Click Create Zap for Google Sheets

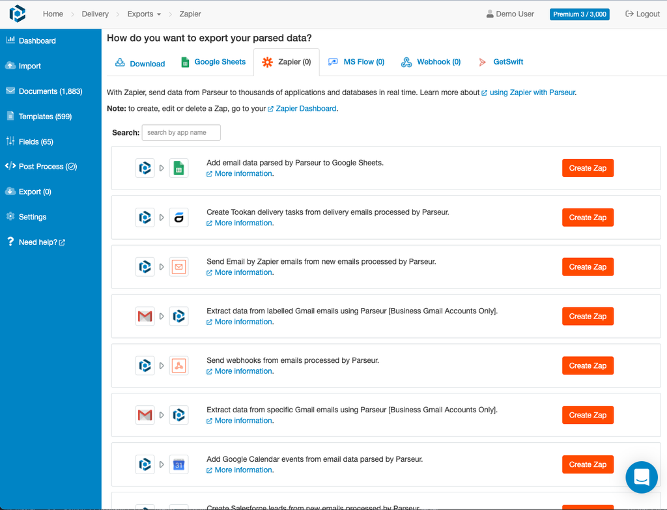pyautogui.click(x=588, y=167)
